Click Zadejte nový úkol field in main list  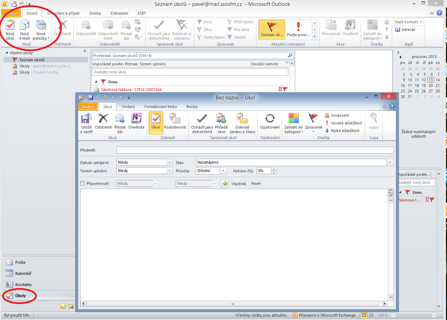190,72
